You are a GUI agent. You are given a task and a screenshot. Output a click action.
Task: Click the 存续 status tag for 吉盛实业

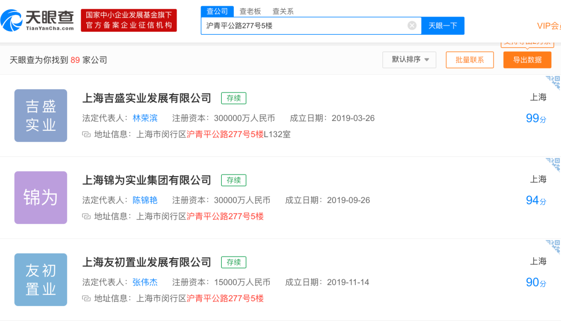click(234, 98)
